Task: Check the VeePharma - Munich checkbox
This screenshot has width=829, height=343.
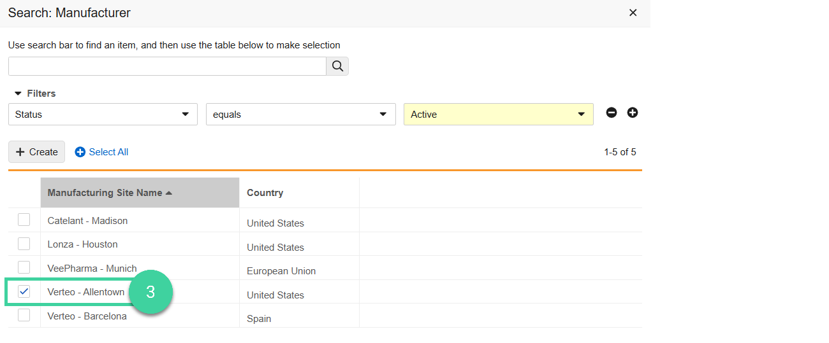Action: pos(24,267)
